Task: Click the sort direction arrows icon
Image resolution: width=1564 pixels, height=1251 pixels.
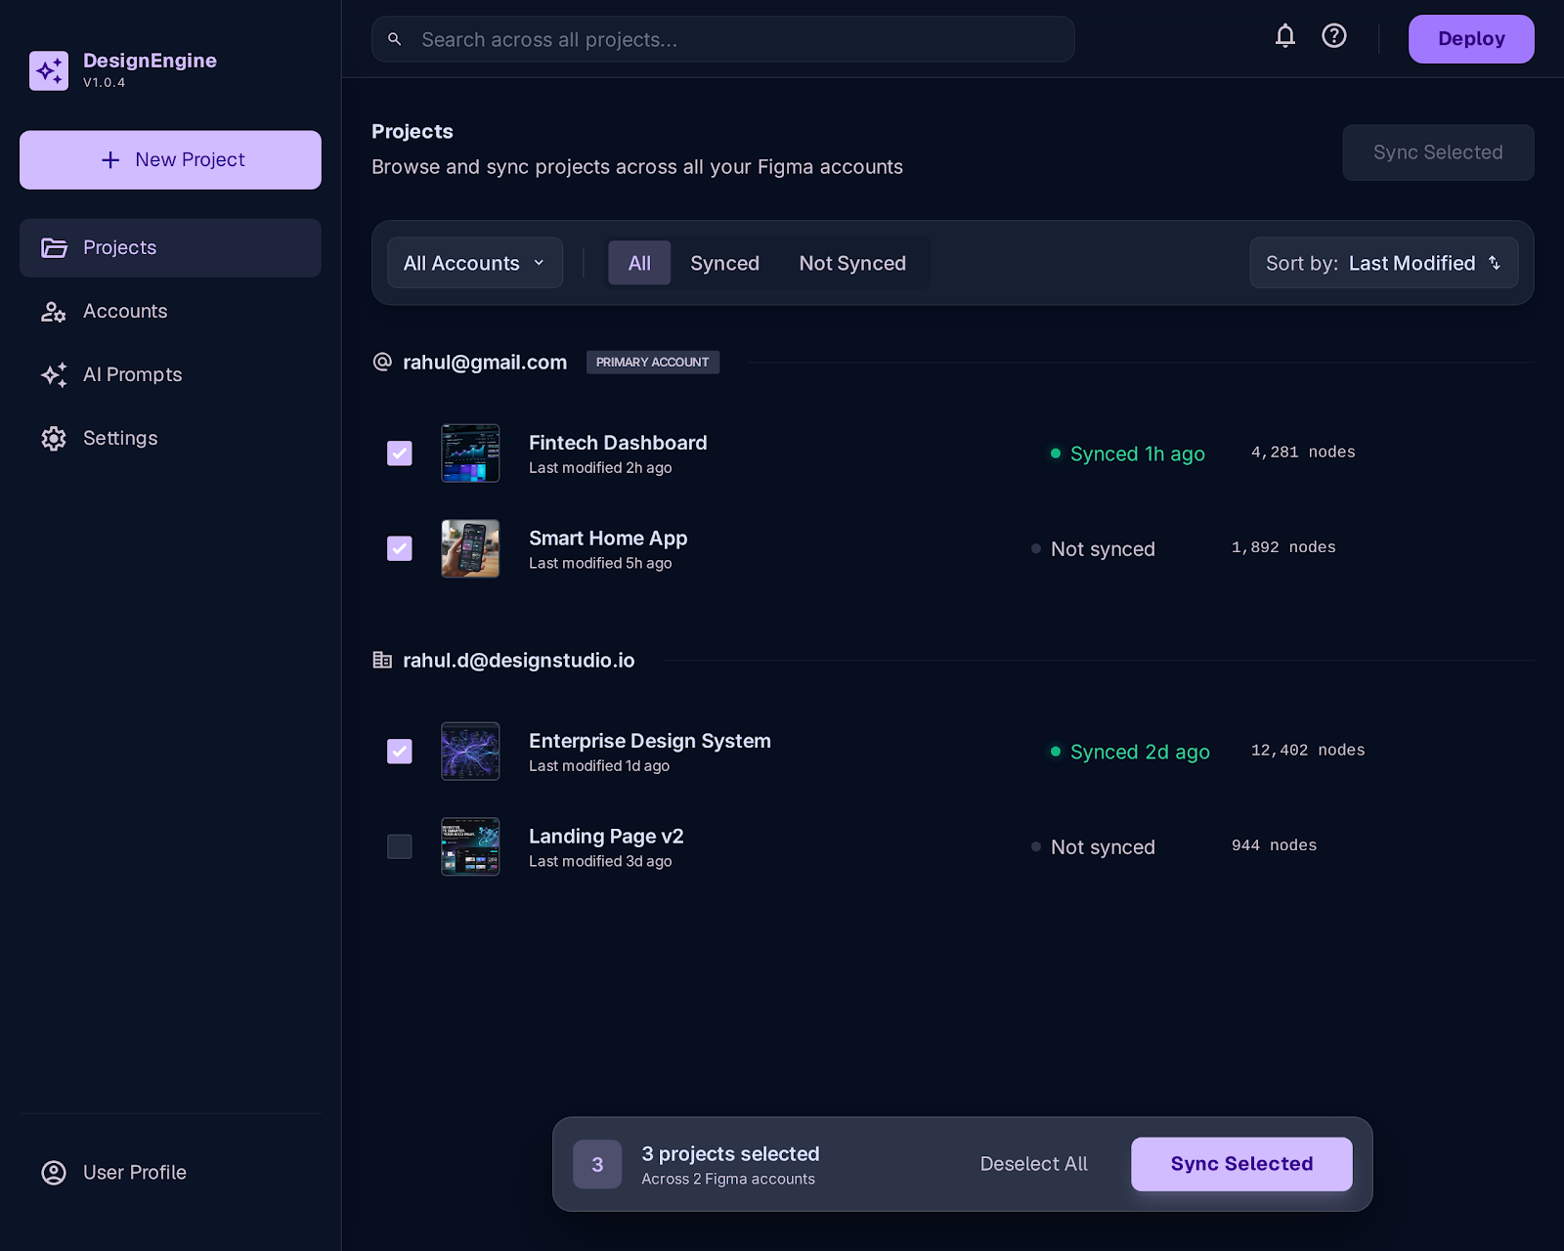Action: click(x=1494, y=263)
